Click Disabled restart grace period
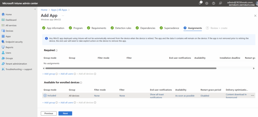The height and width of the screenshot is (117, 258). click(x=205, y=96)
